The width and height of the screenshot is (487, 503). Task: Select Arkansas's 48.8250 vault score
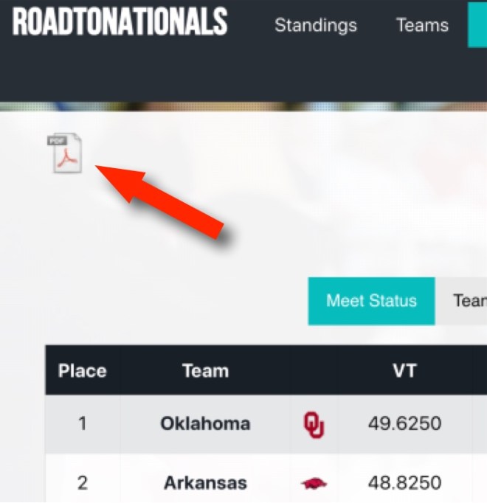(404, 483)
